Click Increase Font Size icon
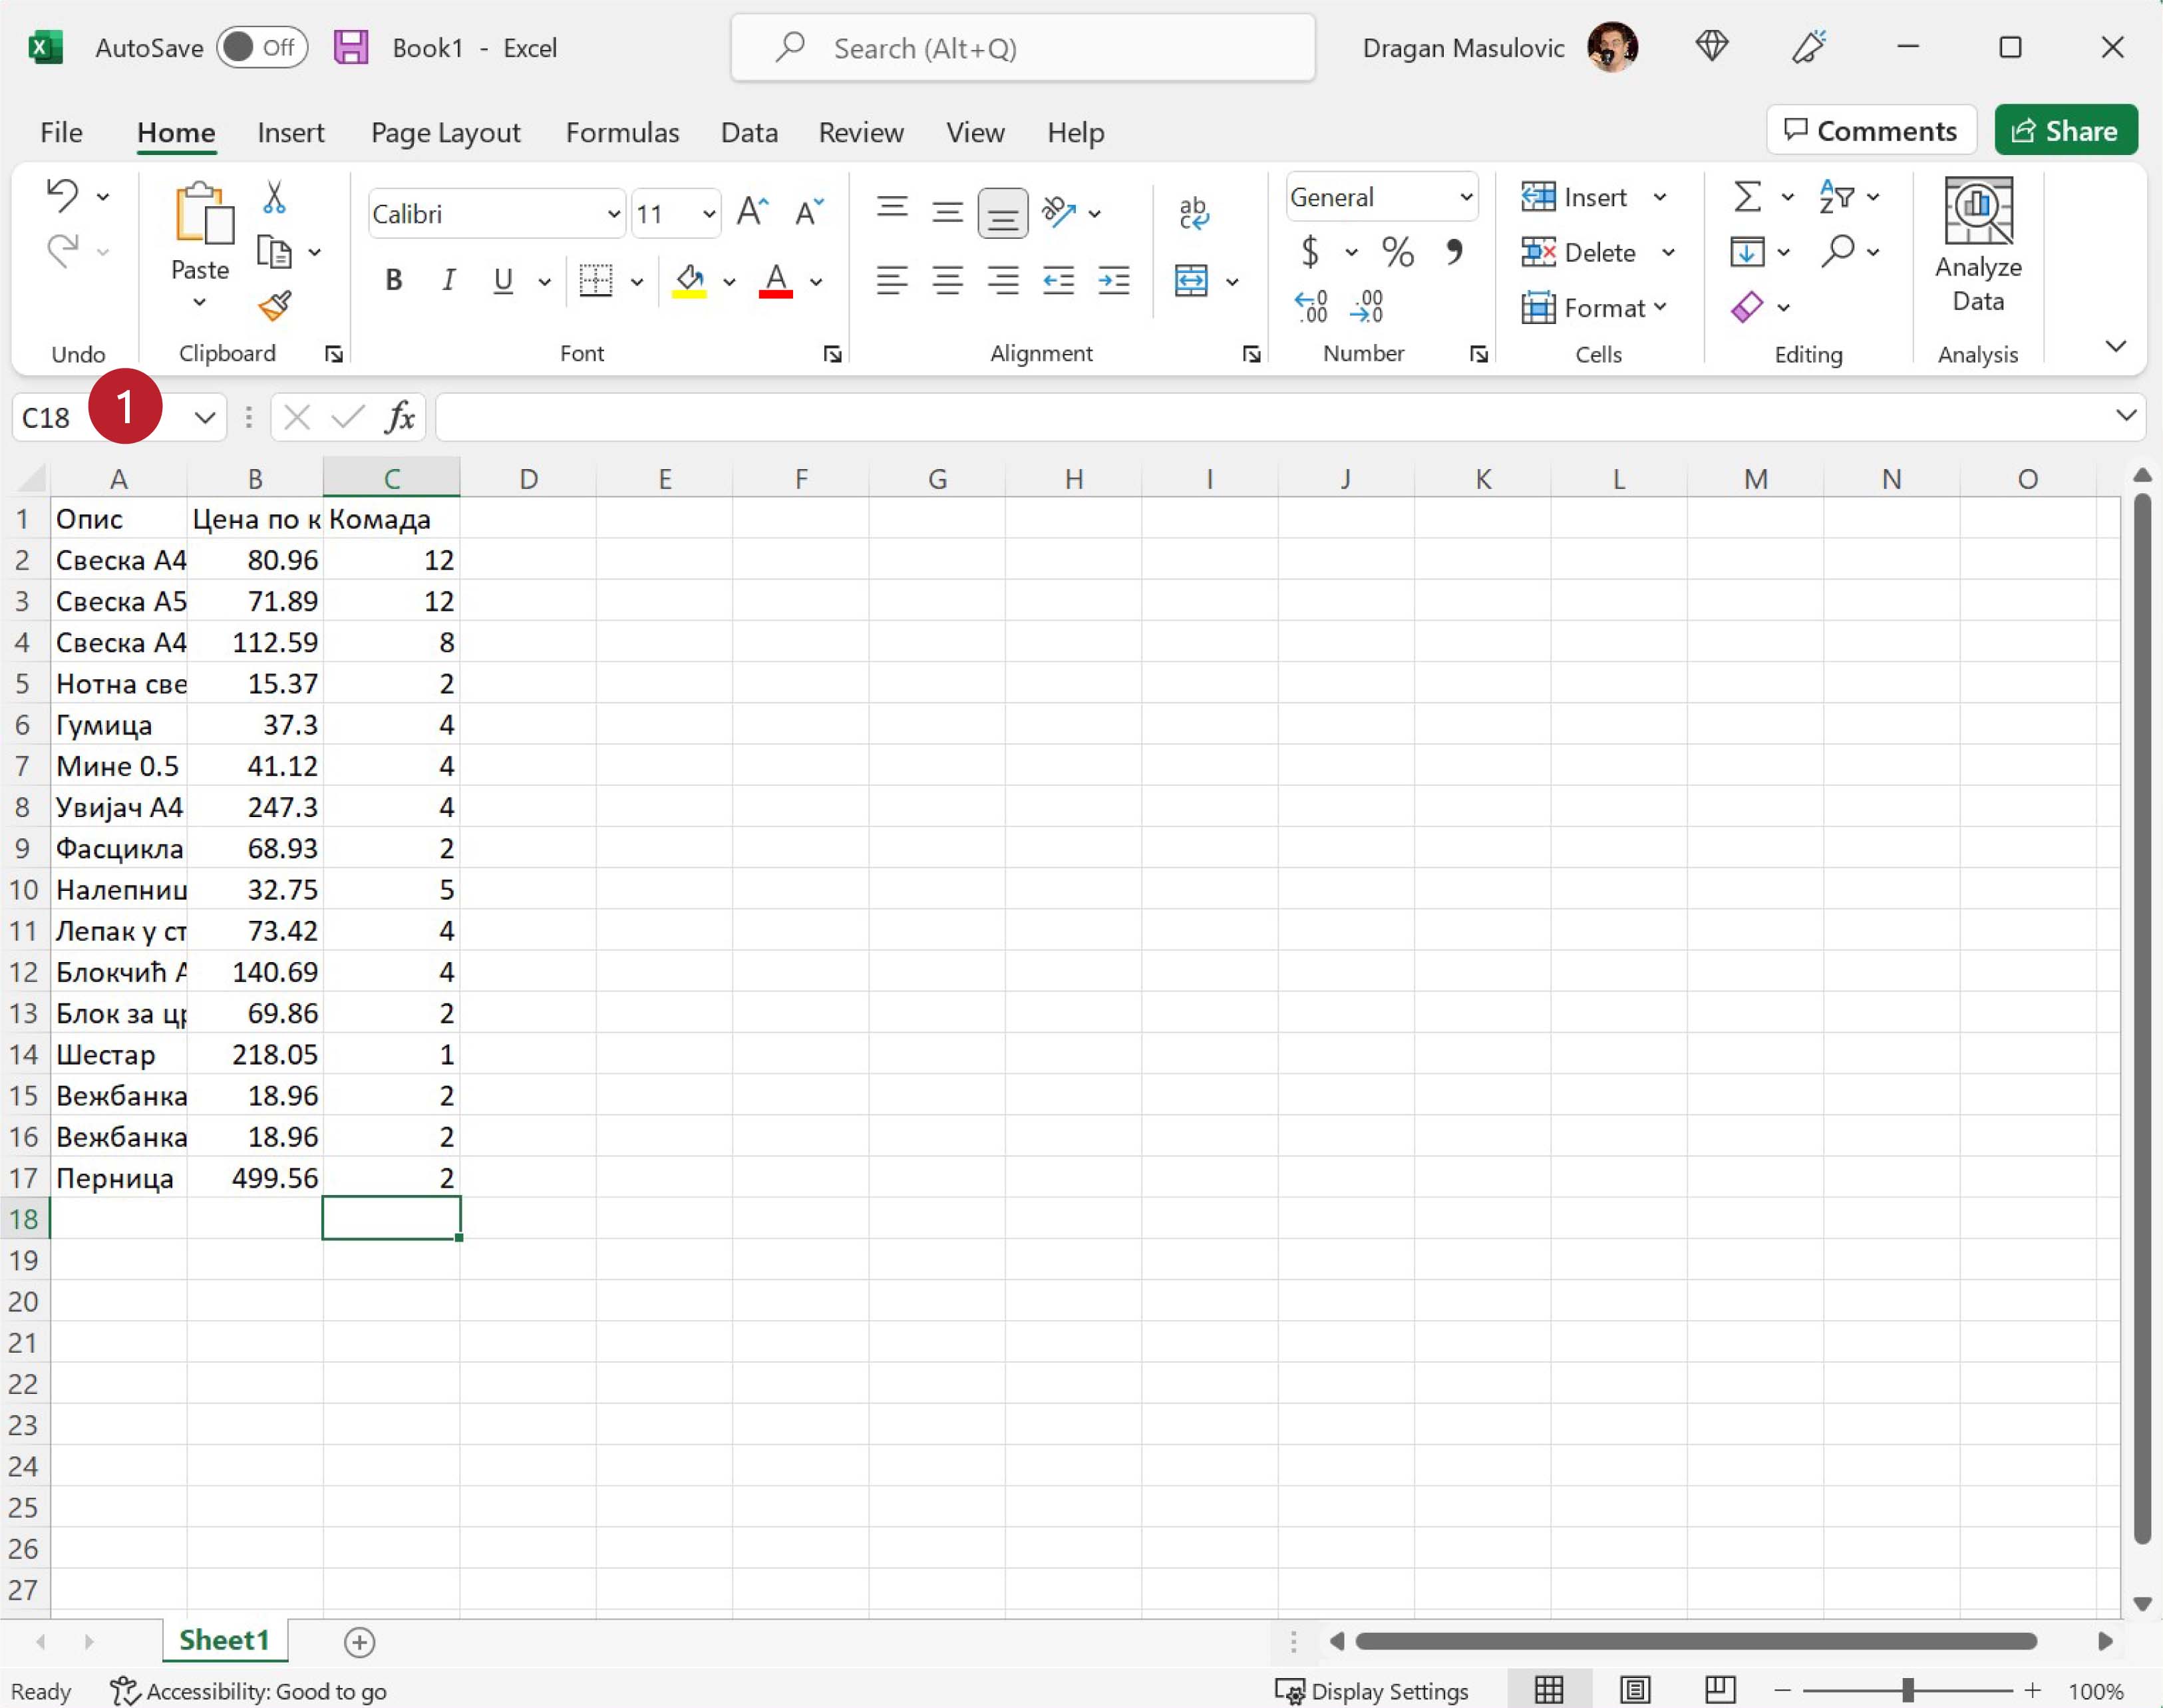 coord(752,212)
